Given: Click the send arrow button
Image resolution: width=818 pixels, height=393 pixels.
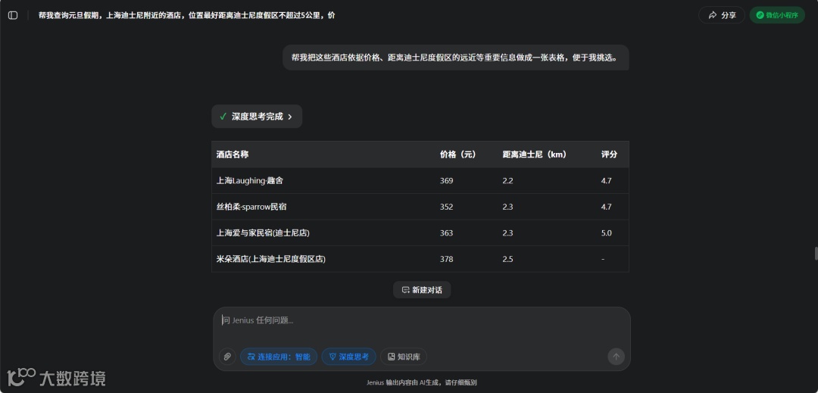Looking at the screenshot, I should (616, 357).
